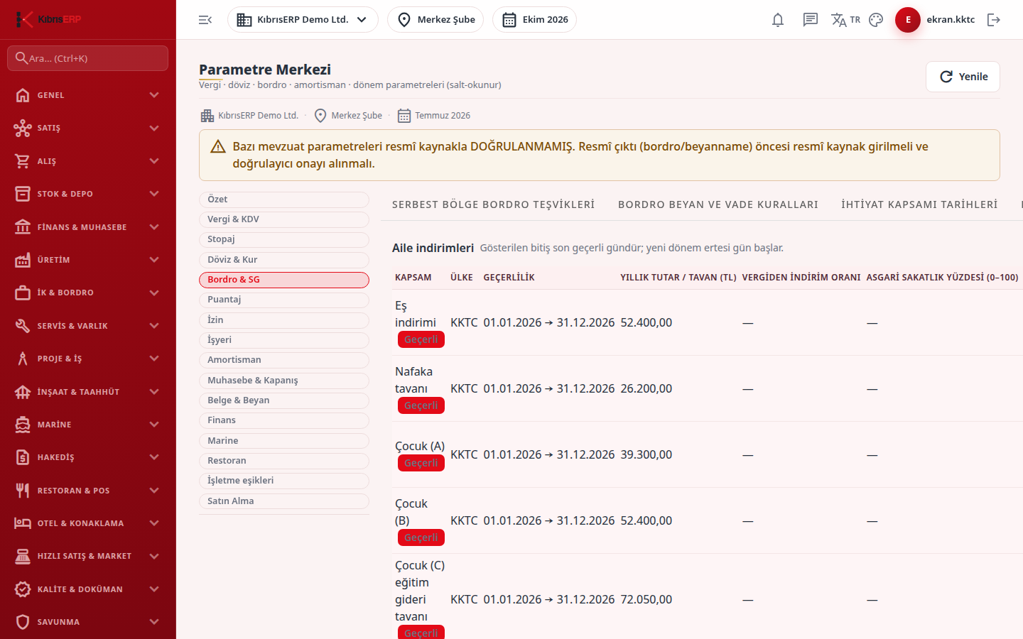This screenshot has height=639, width=1023.
Task: Click the KıbrısERP logo
Action: [x=48, y=19]
